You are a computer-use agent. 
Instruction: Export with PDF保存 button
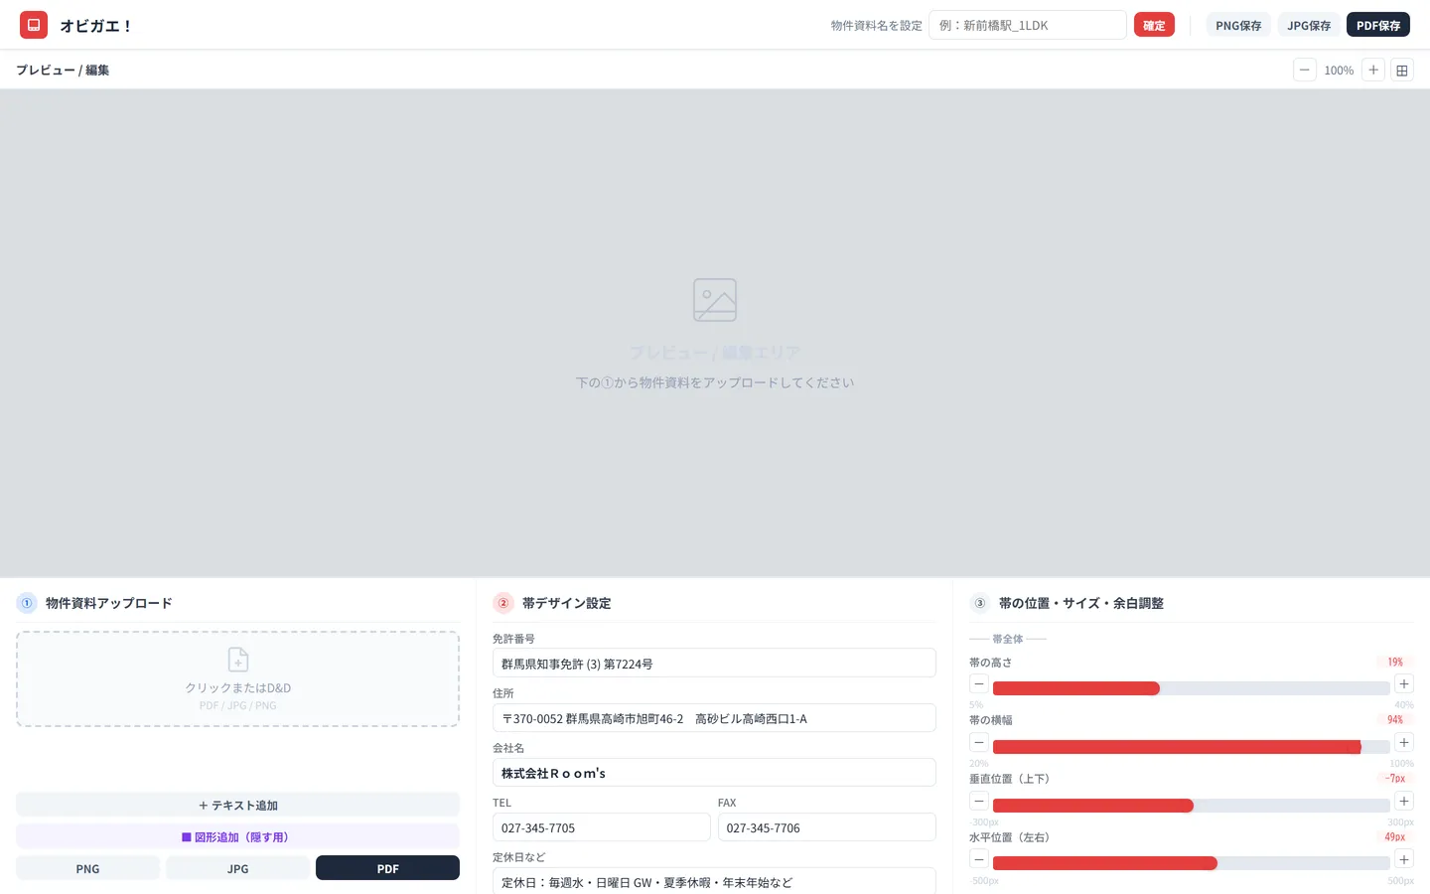[x=1378, y=25]
